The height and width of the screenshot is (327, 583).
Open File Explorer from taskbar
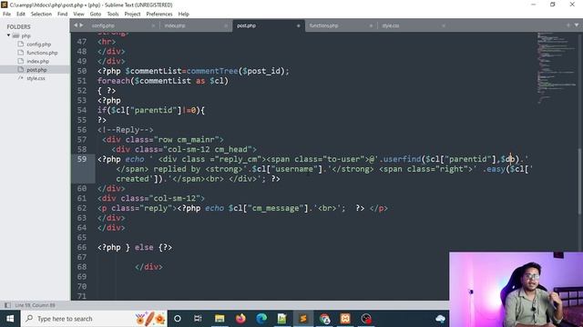[220, 319]
